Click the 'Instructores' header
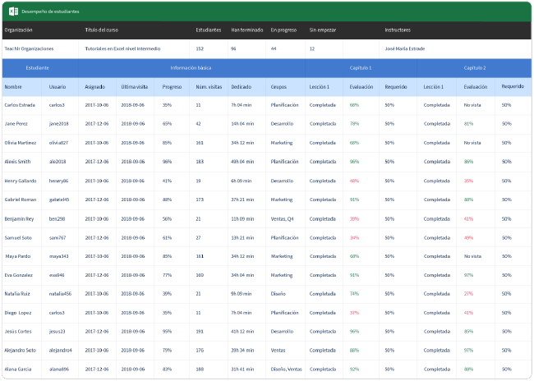534x381 pixels. coord(398,30)
